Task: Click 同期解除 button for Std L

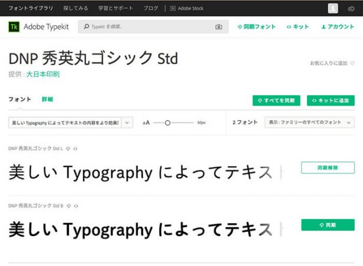Action: click(328, 168)
